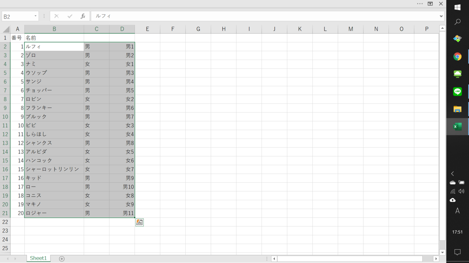Click the cell showing 男11
Screen dimensions: 469x263
click(x=122, y=213)
